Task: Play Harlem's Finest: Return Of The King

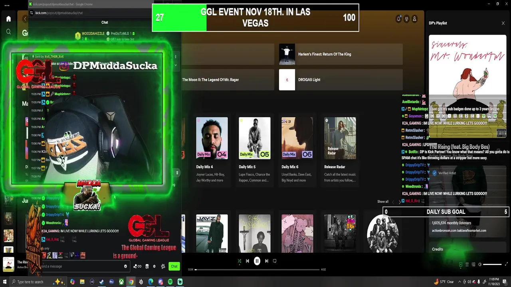Action: [x=341, y=54]
